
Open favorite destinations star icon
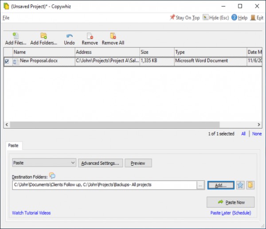point(240,185)
